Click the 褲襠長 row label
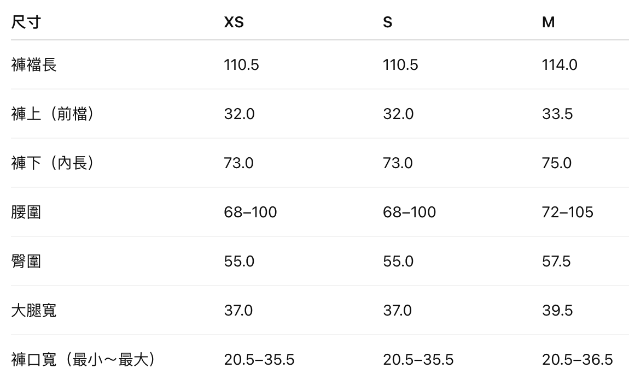The height and width of the screenshot is (380, 629). pos(34,65)
